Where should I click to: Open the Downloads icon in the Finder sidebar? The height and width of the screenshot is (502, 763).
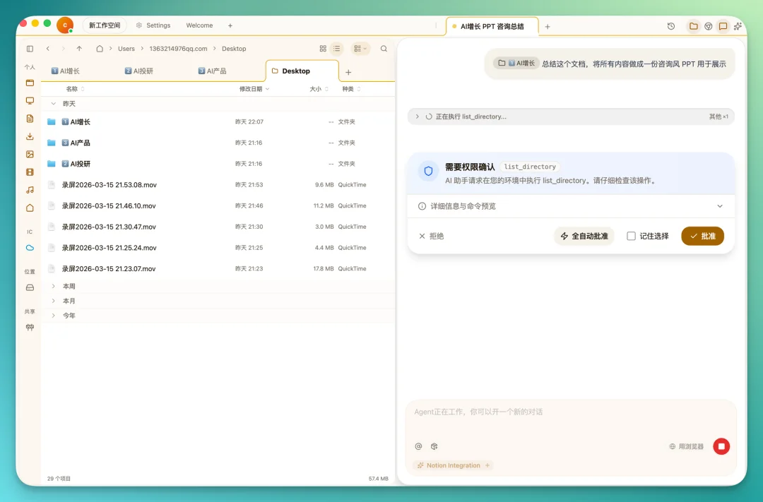[x=28, y=135]
